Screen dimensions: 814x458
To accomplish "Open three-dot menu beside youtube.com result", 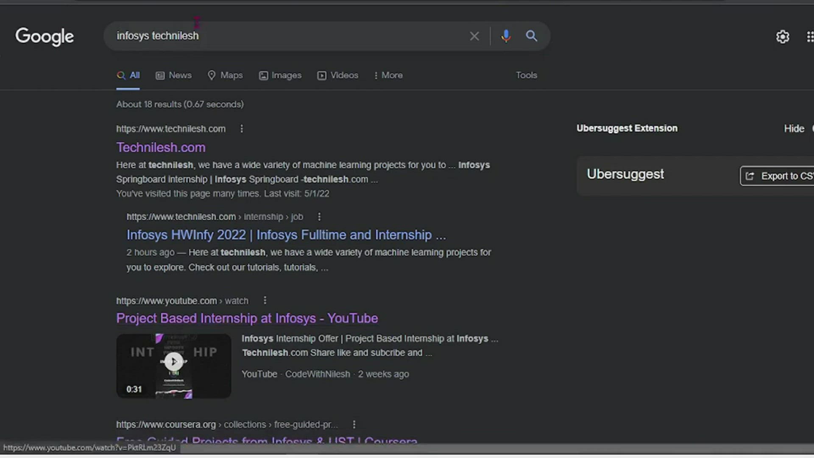I will [x=265, y=300].
